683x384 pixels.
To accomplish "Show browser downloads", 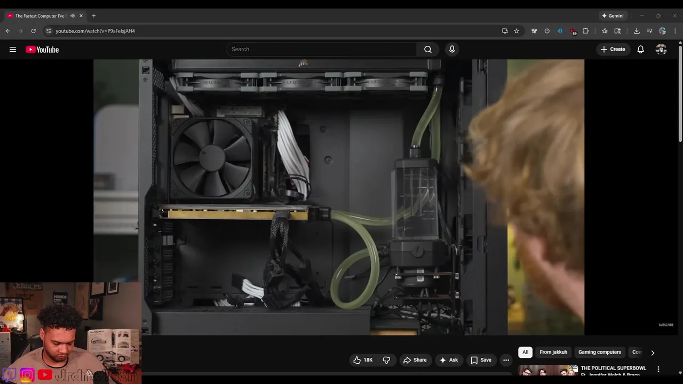I will click(x=637, y=31).
